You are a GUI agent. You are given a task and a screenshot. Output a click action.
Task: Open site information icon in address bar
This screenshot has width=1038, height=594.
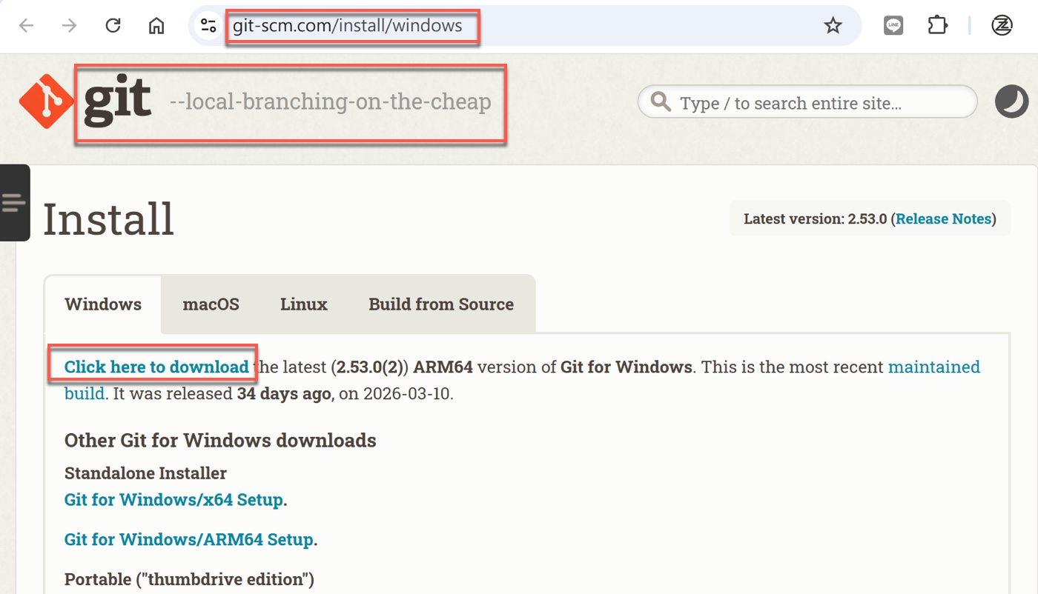coord(208,26)
